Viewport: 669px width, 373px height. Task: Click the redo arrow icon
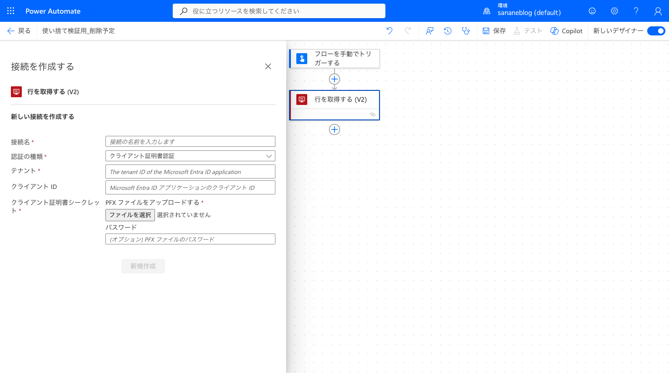408,31
